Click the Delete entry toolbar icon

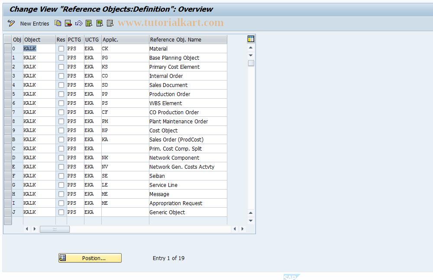[x=68, y=23]
